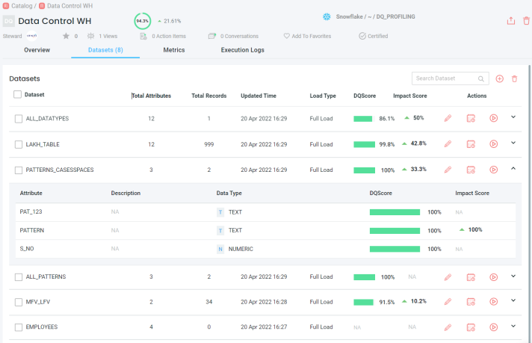Select the MFV_LFV row checkbox

pos(19,302)
